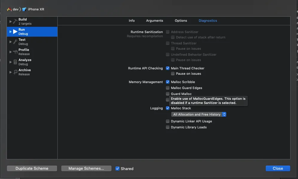The height and width of the screenshot is (179, 298).
Task: Disable the Main Thread Checker checkbox
Action: [168, 68]
